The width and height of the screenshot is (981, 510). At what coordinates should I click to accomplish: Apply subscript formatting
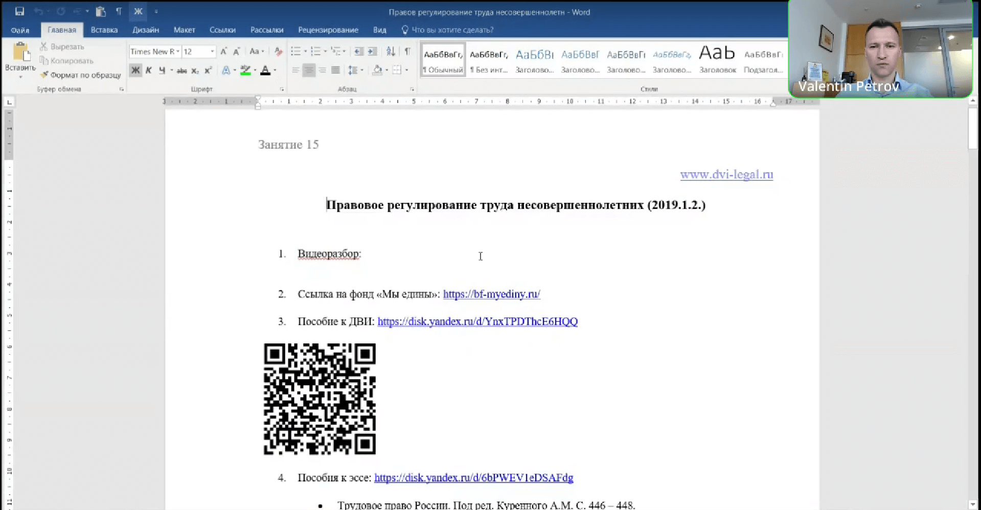tap(195, 71)
